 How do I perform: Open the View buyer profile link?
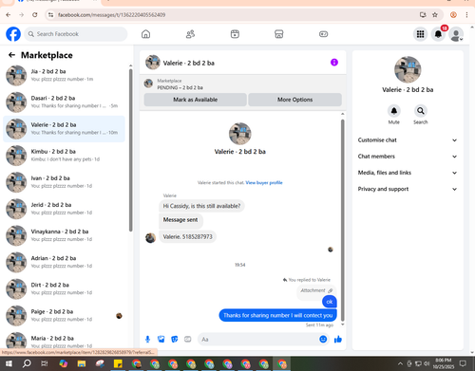(264, 182)
